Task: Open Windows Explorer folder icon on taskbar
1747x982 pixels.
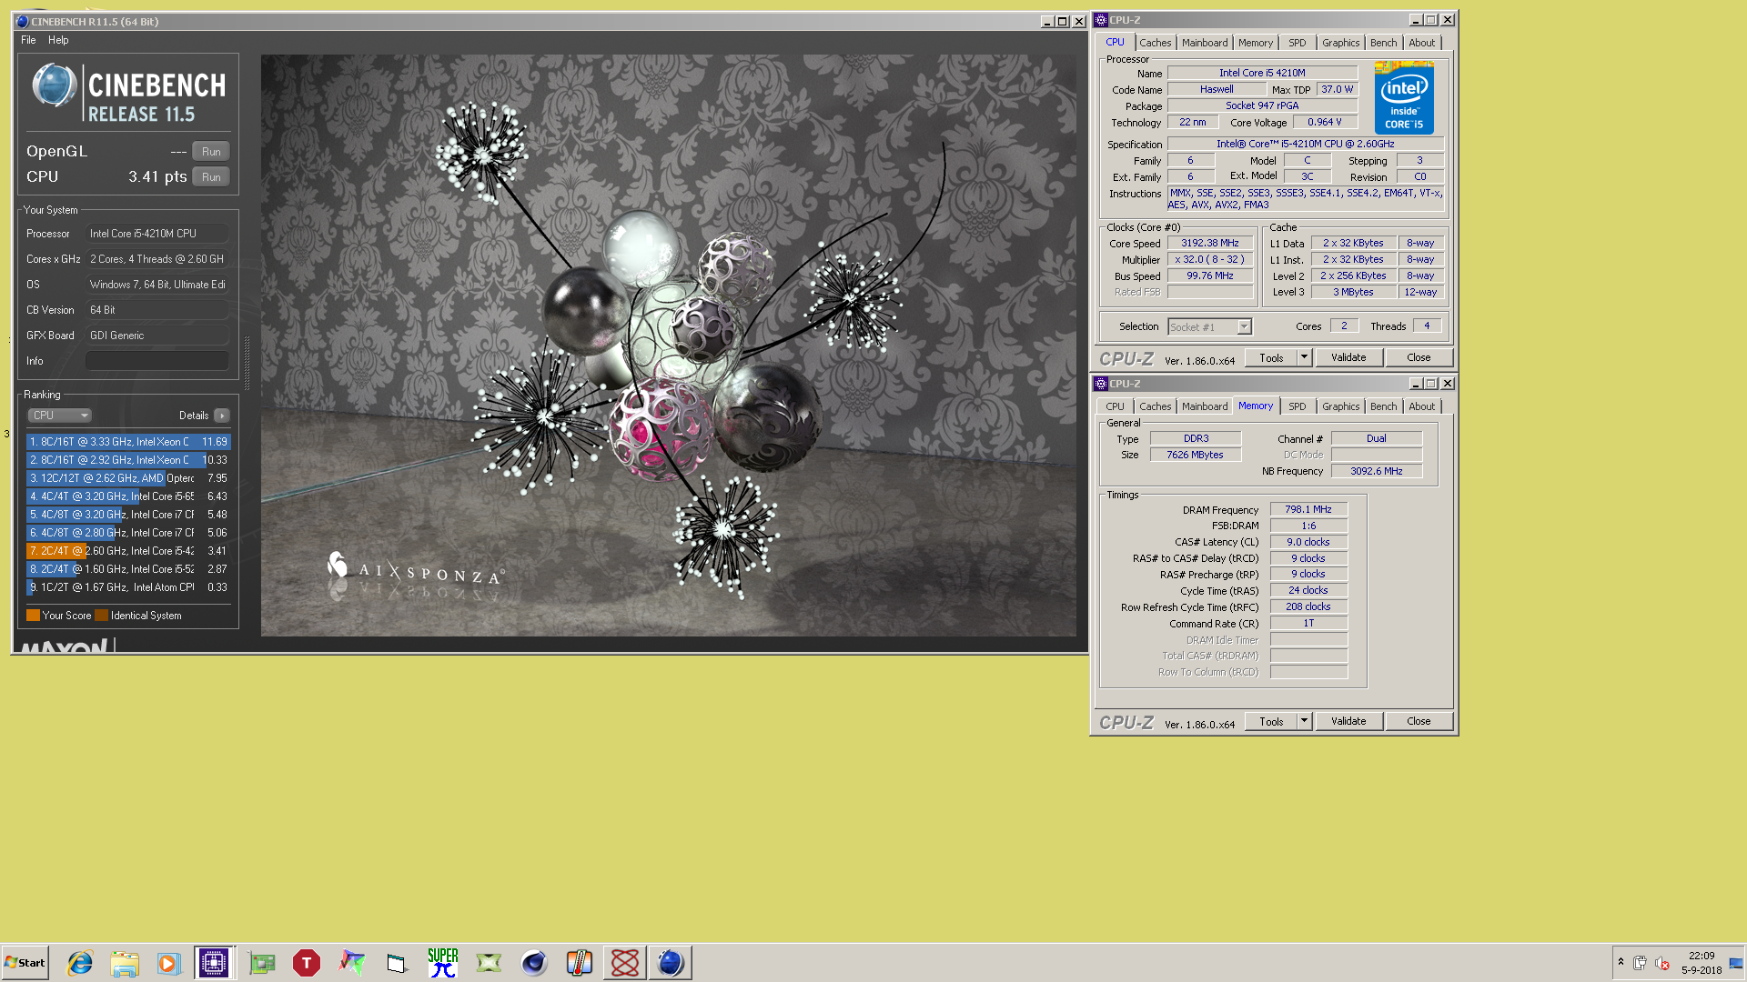Action: click(x=125, y=963)
